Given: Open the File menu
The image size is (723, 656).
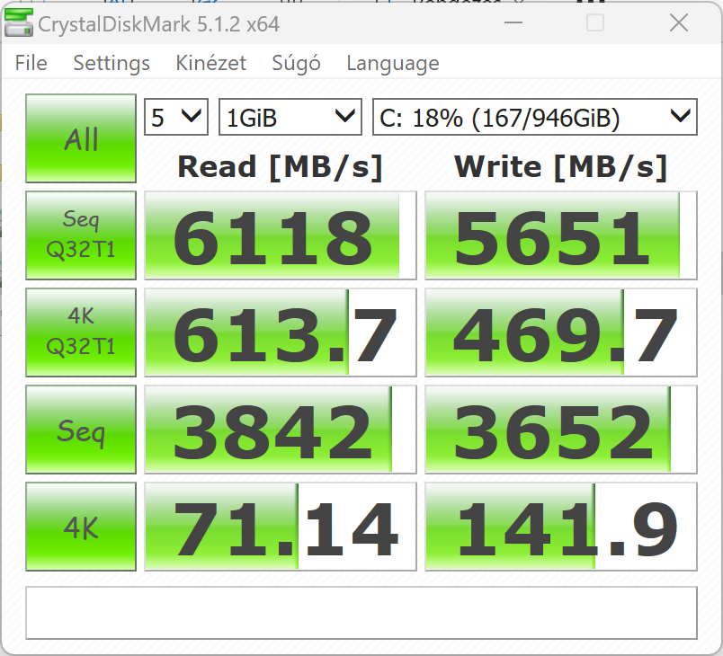Looking at the screenshot, I should coord(31,63).
